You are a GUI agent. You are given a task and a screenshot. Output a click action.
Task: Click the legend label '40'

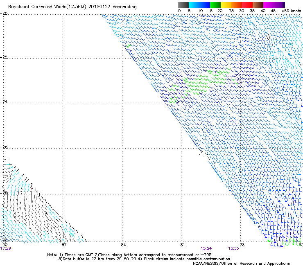pos(263,11)
